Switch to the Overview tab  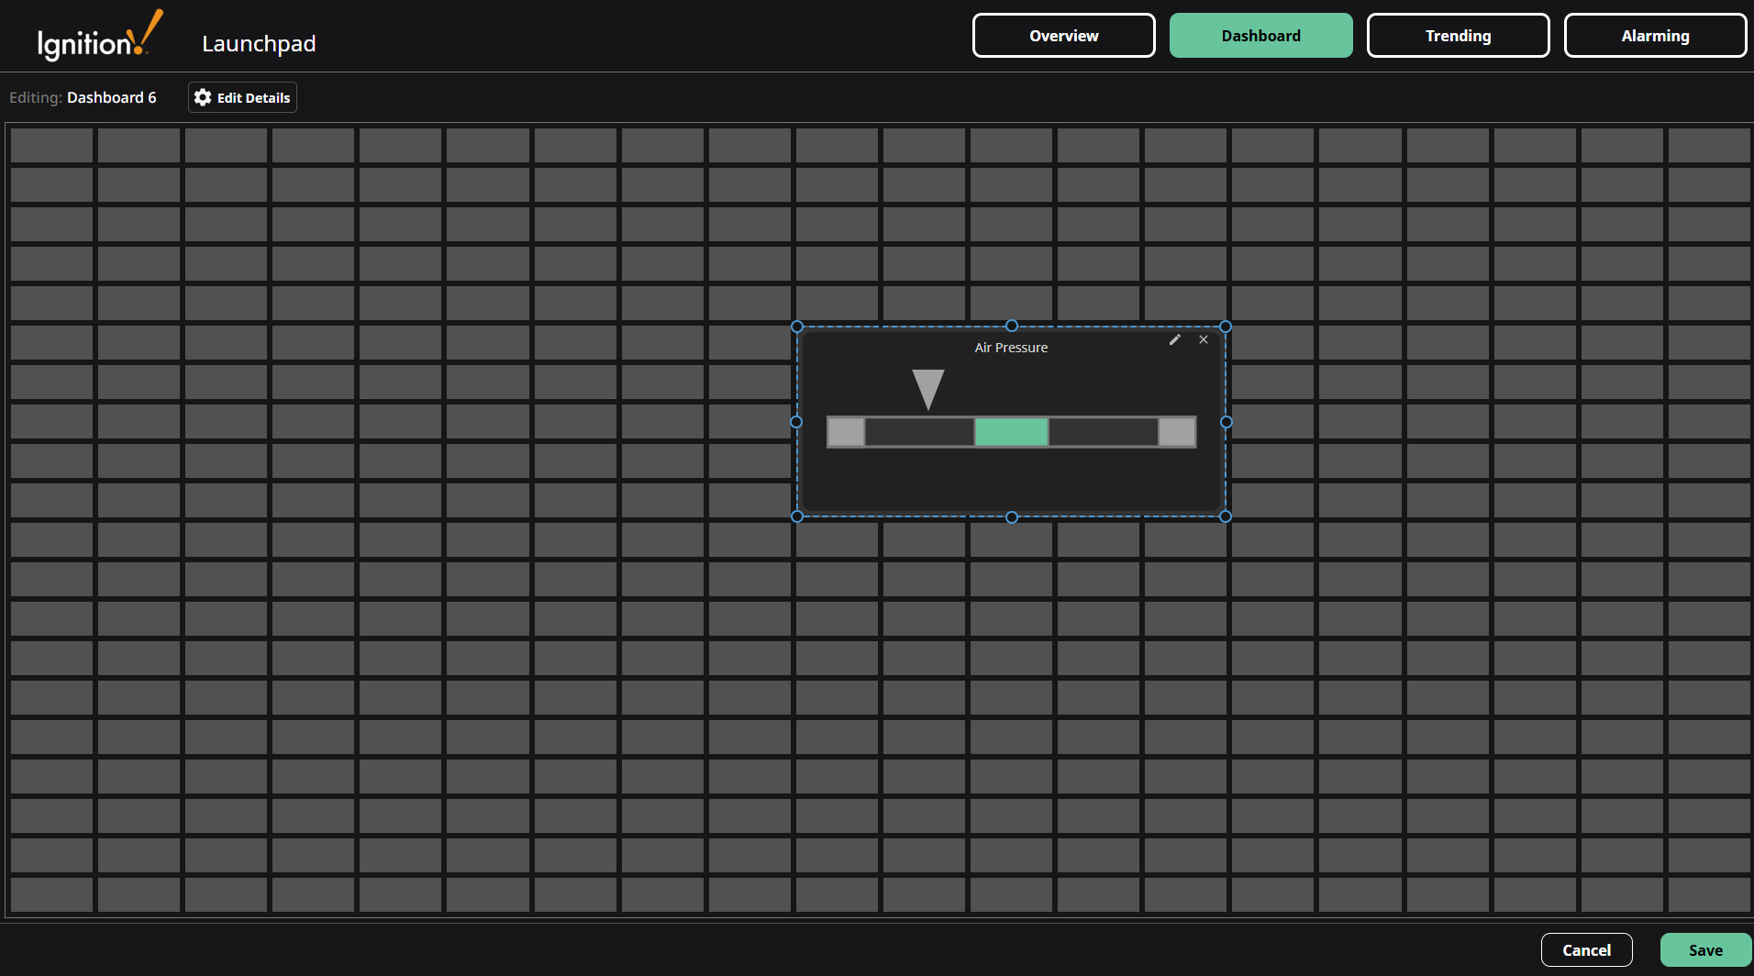[x=1063, y=35]
